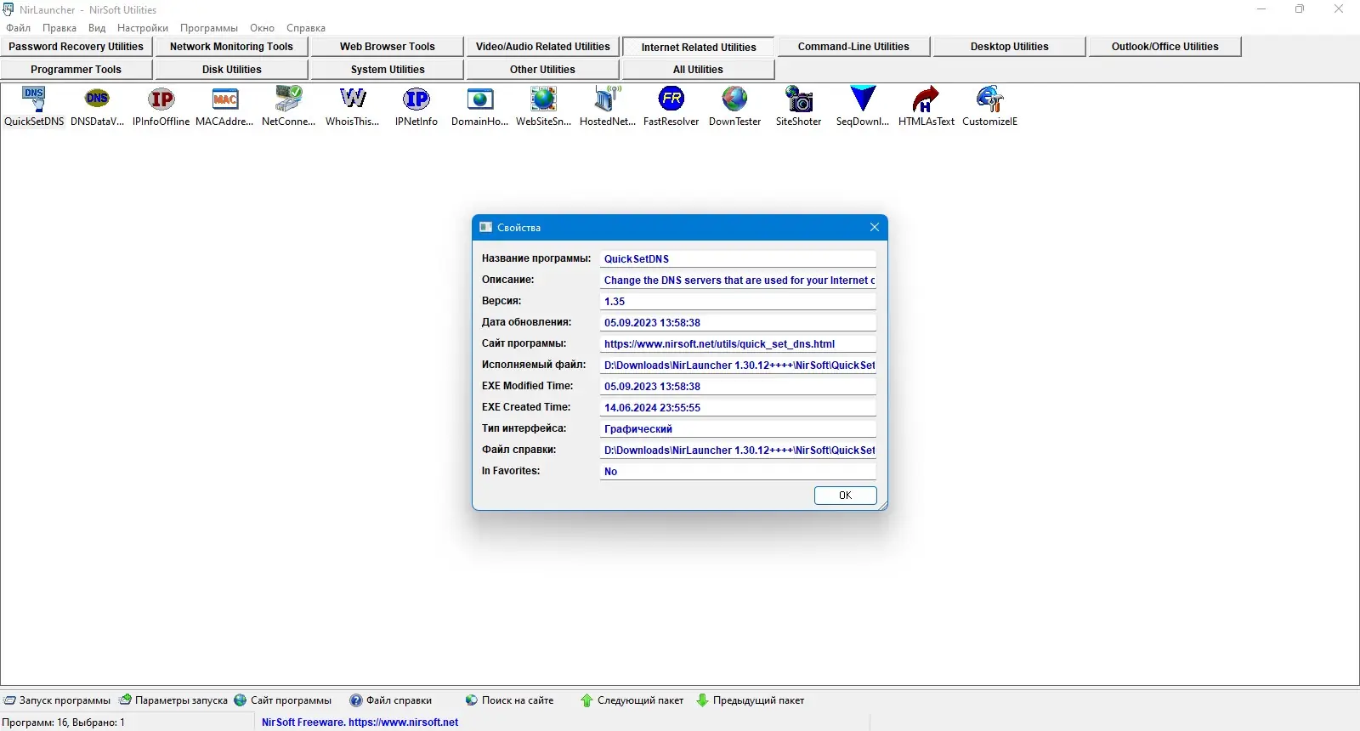The image size is (1360, 731).
Task: Click the In Favorites field showing No
Action: pyautogui.click(x=738, y=472)
